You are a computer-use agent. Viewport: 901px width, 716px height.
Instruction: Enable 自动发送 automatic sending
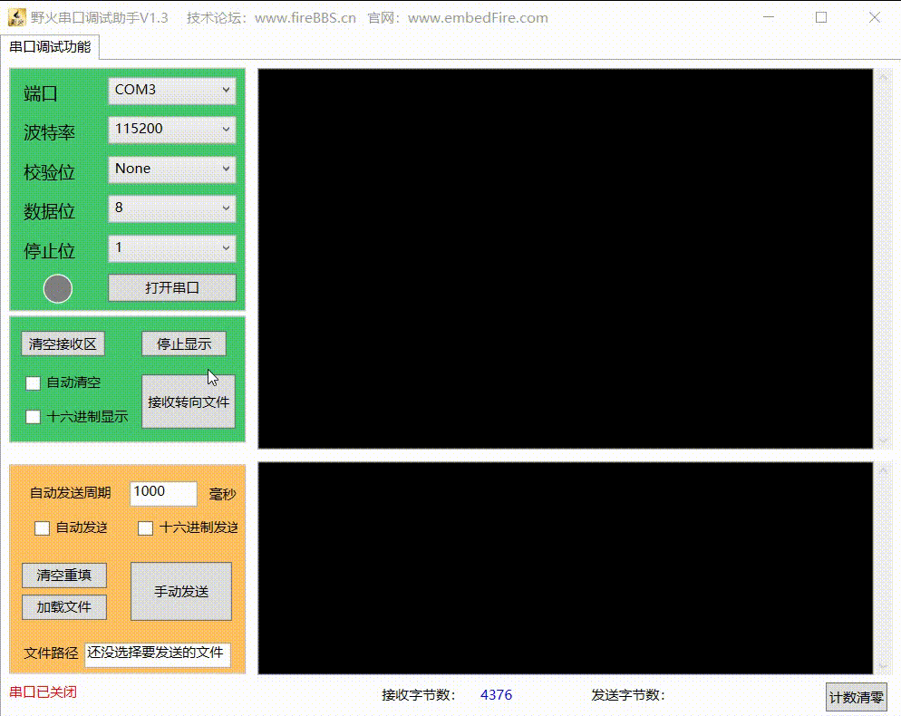[41, 527]
